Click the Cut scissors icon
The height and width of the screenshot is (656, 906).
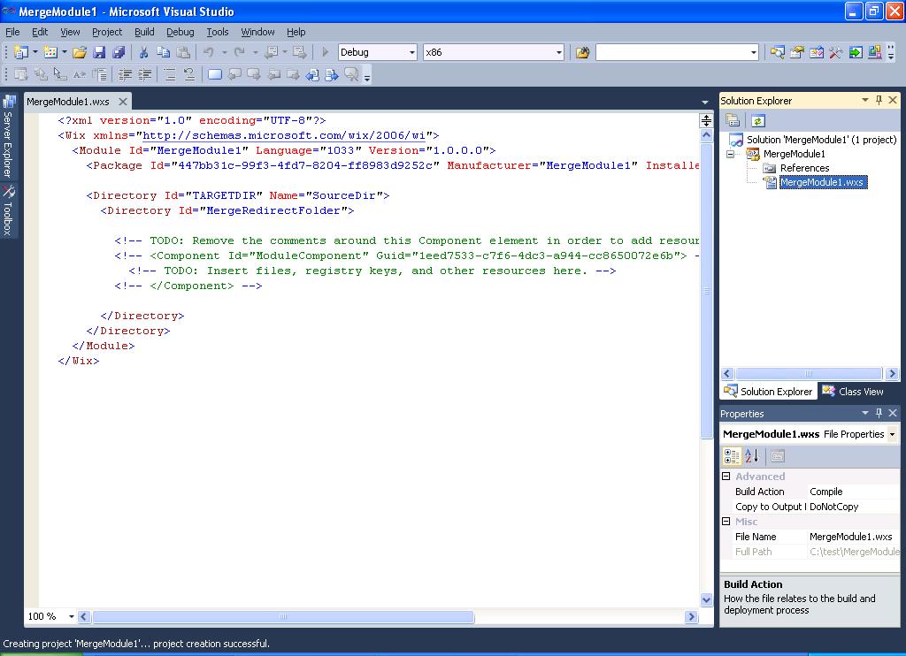[x=143, y=53]
